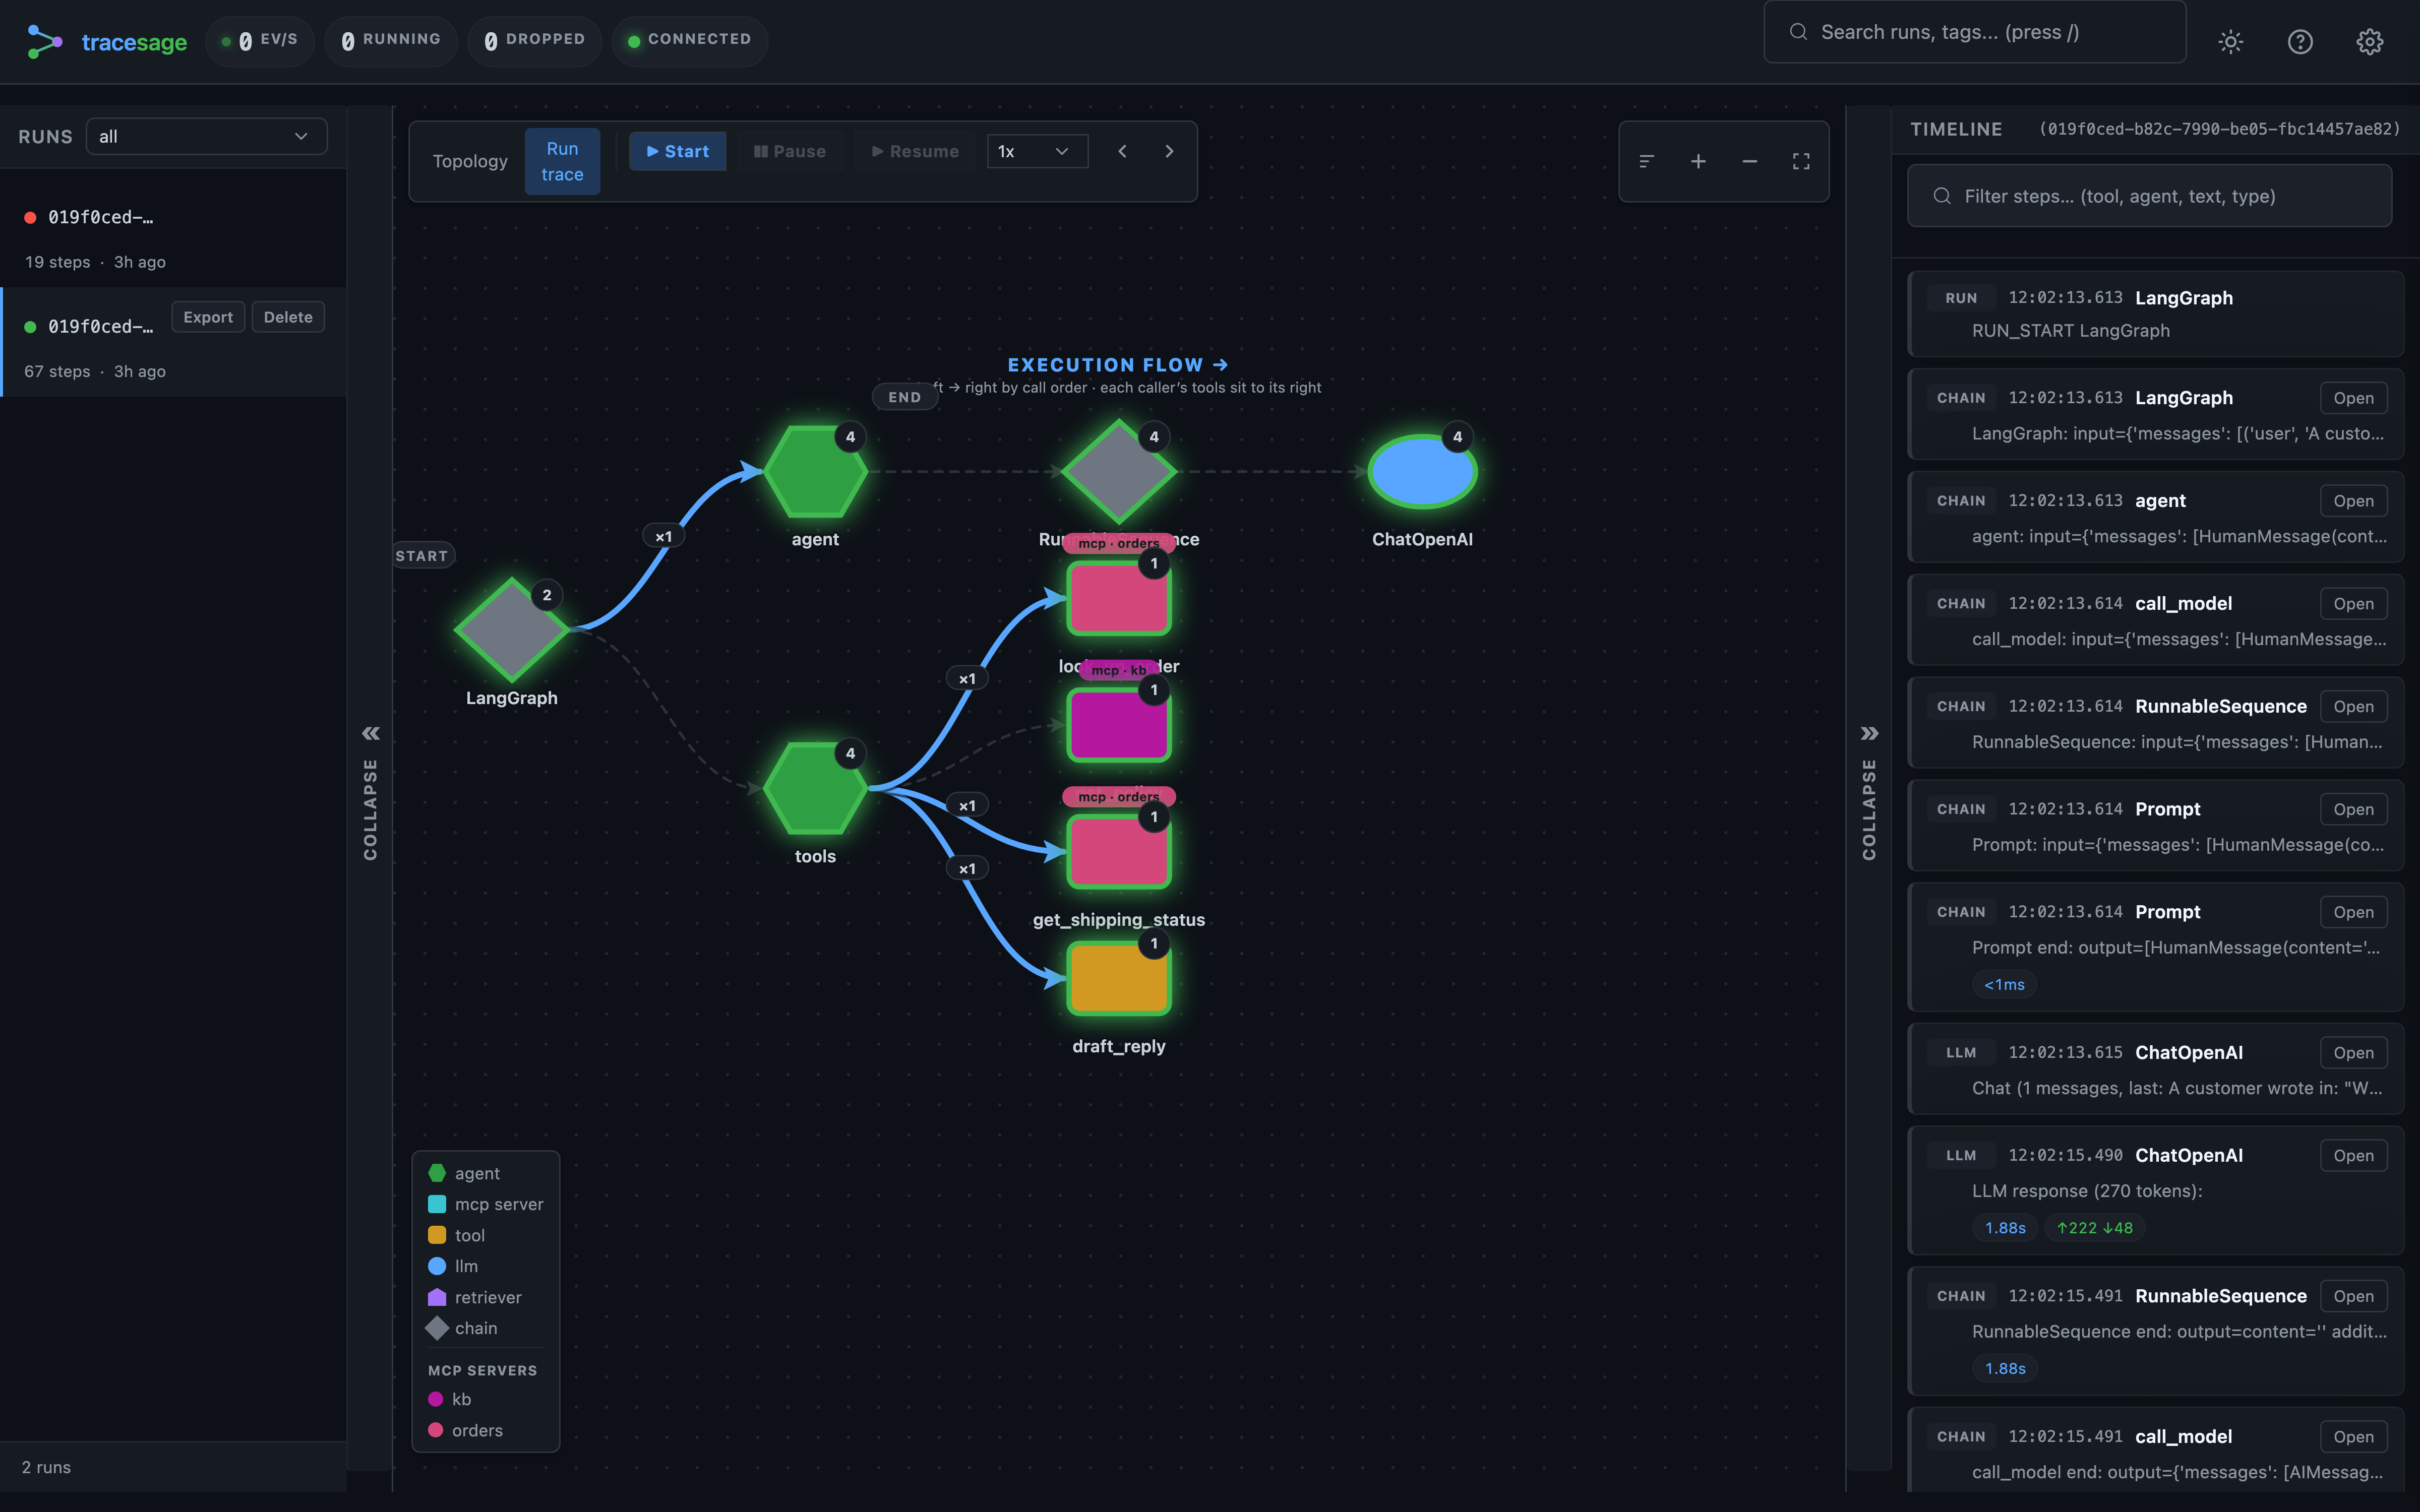Click the DROPPED counter pill
2420x1512 pixels.
coord(534,40)
